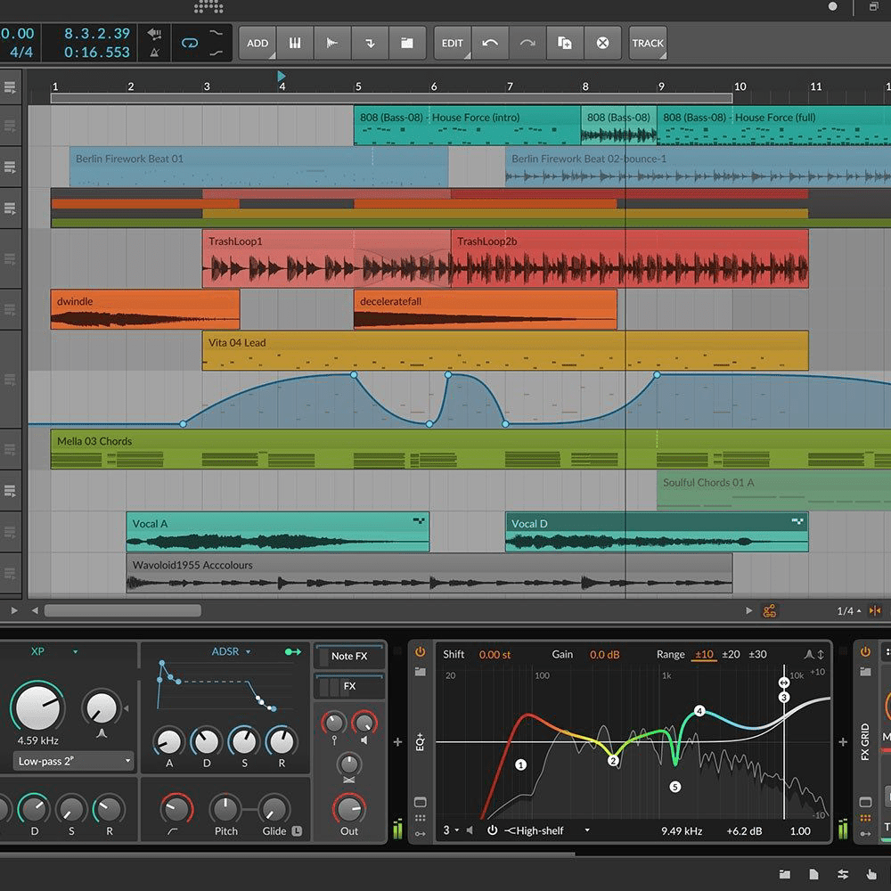Open the TRACK menu
Screen dimensions: 891x891
point(648,43)
